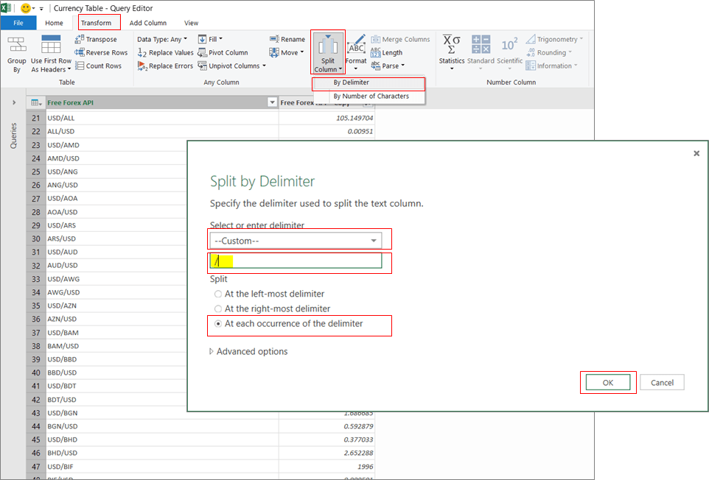Click the Move column icon
The width and height of the screenshot is (709, 480).
[x=274, y=52]
